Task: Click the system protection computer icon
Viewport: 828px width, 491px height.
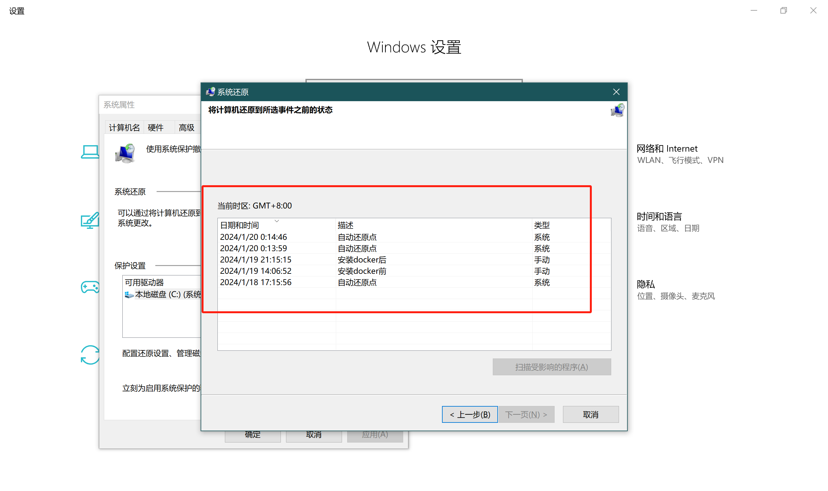Action: tap(125, 154)
